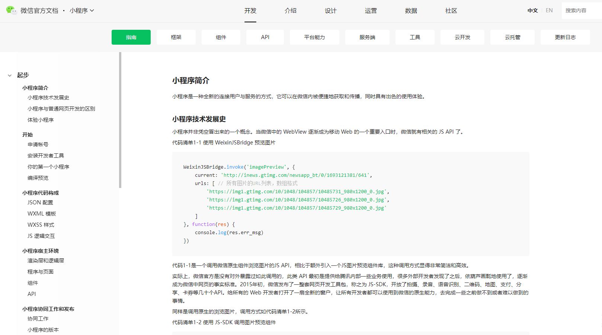Open the 更新日志 section button
Screen dimensions: 602x335
coord(565,37)
